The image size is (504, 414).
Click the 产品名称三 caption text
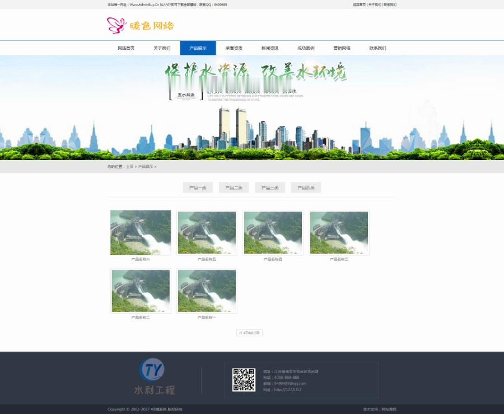coord(339,259)
